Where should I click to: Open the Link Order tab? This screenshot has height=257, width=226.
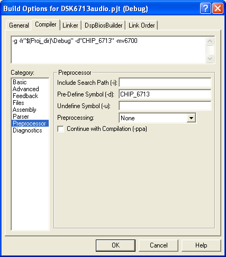142,25
